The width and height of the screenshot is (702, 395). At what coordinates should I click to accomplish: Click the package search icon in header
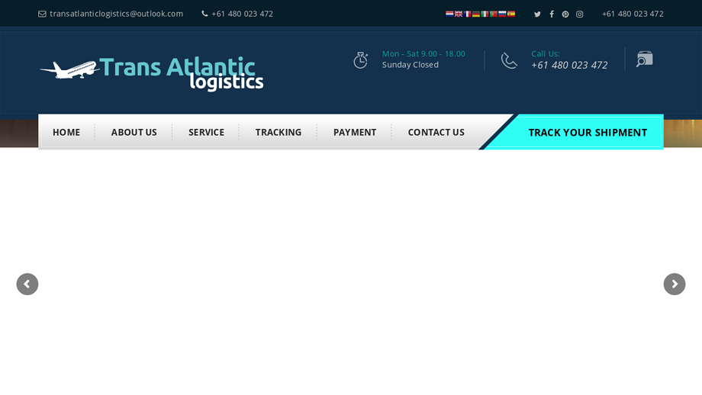645,59
